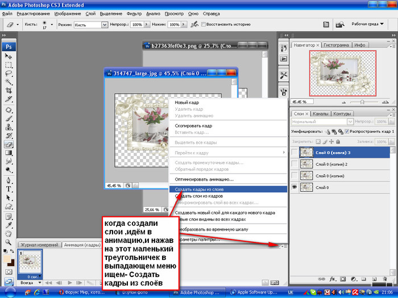Viewport: 398px width, 298px height.
Task: Open Apple Software Update taskbar button
Action: click(x=254, y=292)
